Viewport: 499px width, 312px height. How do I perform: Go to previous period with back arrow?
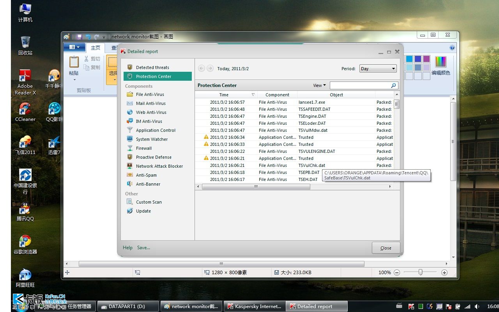click(202, 68)
